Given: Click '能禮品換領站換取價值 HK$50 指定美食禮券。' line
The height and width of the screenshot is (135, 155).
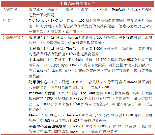Looking at the screenshot, I should point(65,54).
